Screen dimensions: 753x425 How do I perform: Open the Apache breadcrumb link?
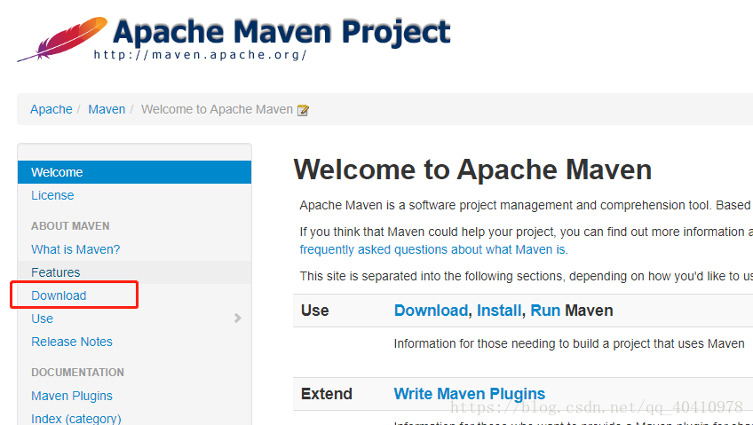click(52, 109)
